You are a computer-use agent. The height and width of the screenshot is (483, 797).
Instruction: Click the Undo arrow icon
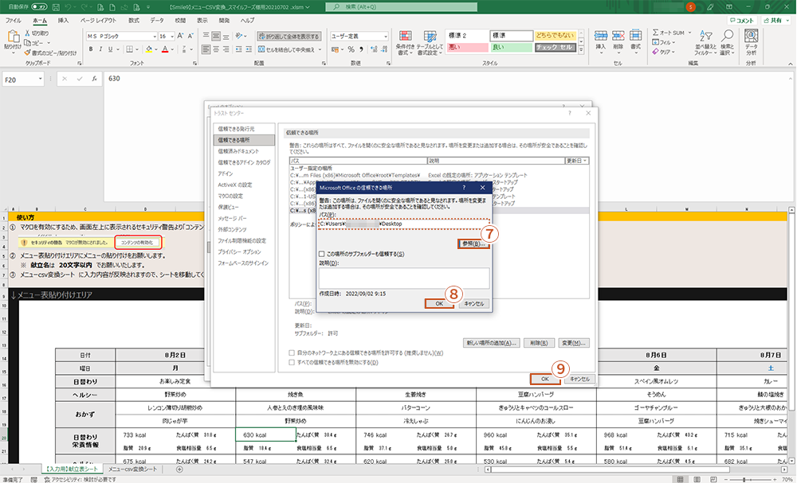69,7
